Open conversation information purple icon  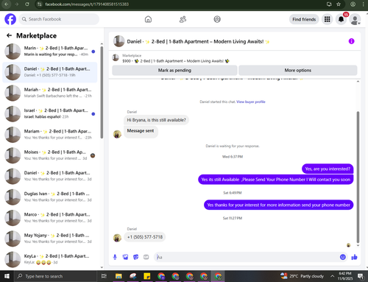coord(351,41)
